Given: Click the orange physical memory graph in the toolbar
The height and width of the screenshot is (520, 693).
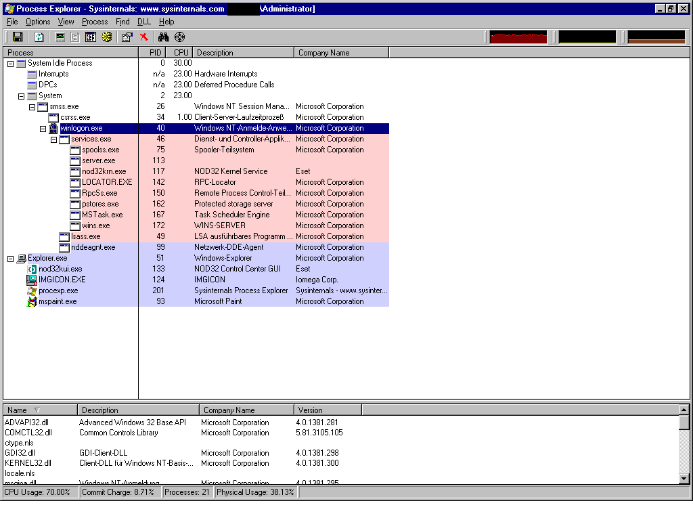Looking at the screenshot, I should pyautogui.click(x=656, y=37).
